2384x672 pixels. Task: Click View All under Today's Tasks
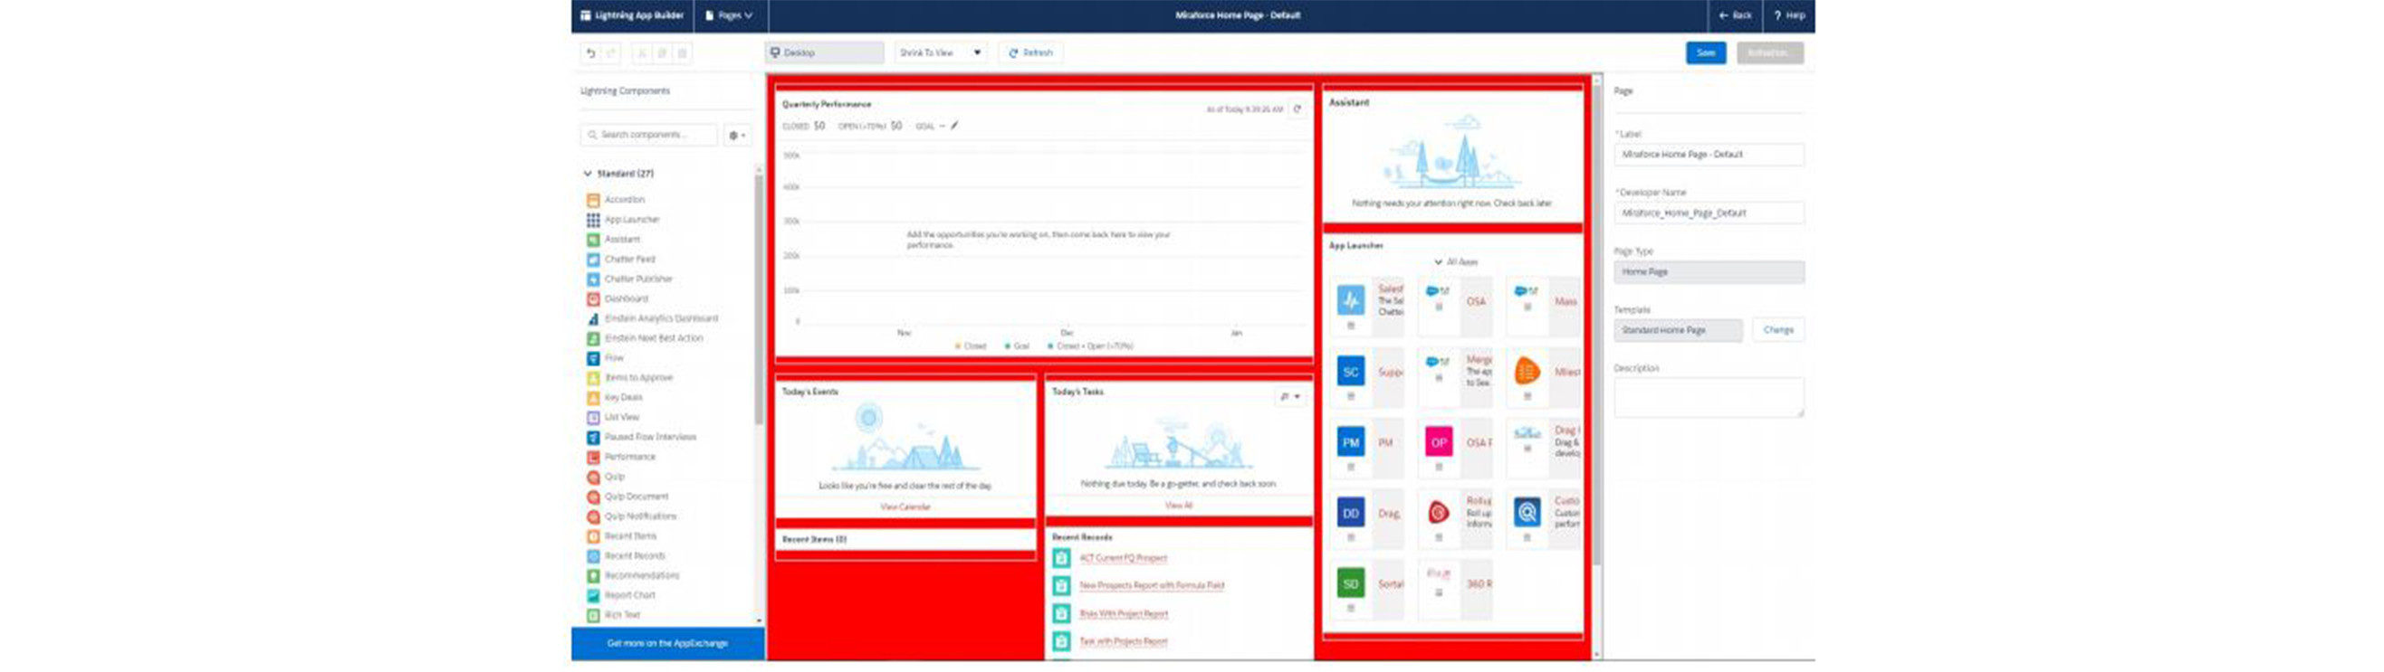click(1178, 506)
